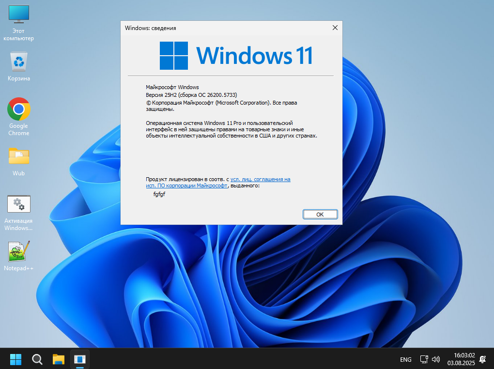The image size is (494, 369).
Task: Select the Wub folder on desktop
Action: coord(18,162)
